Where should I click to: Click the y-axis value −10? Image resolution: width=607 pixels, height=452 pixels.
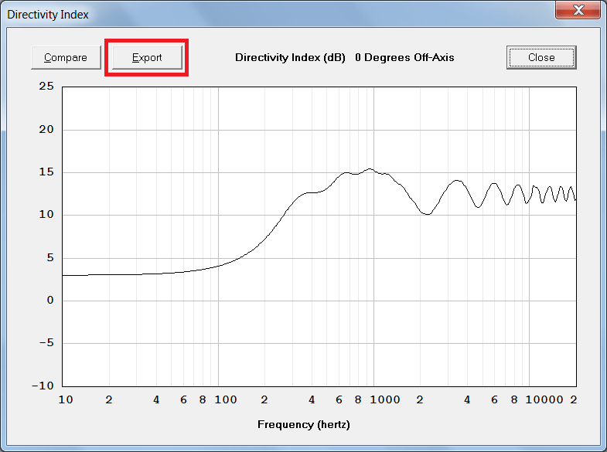[43, 386]
